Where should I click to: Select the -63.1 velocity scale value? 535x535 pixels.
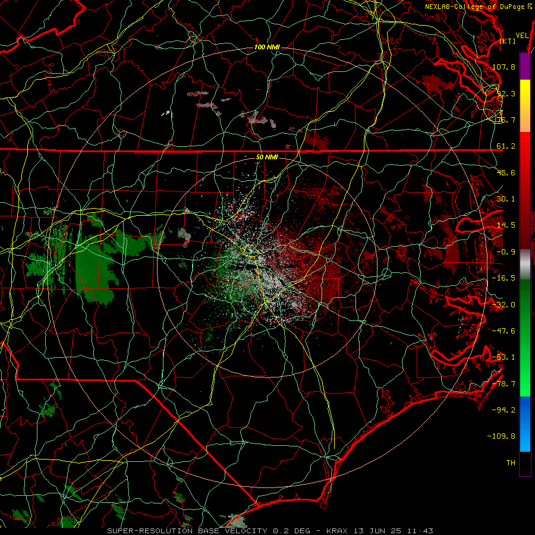503,357
